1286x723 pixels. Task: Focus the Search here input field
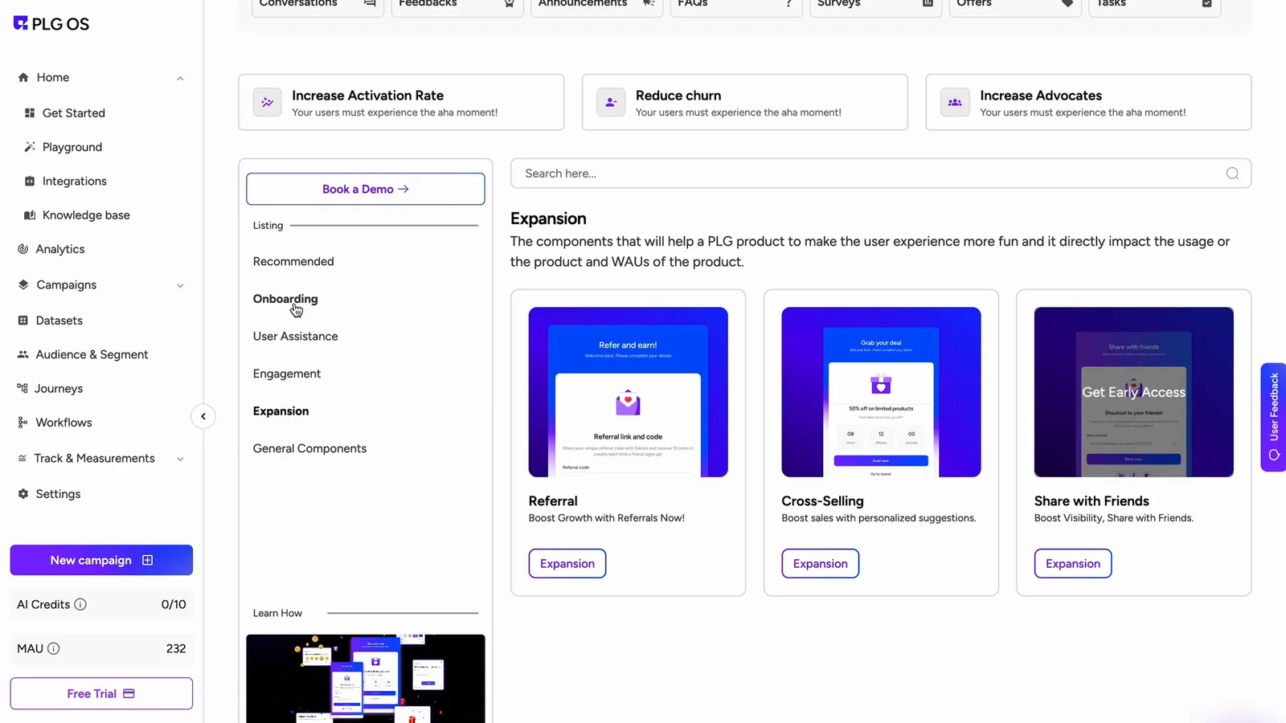coord(881,174)
